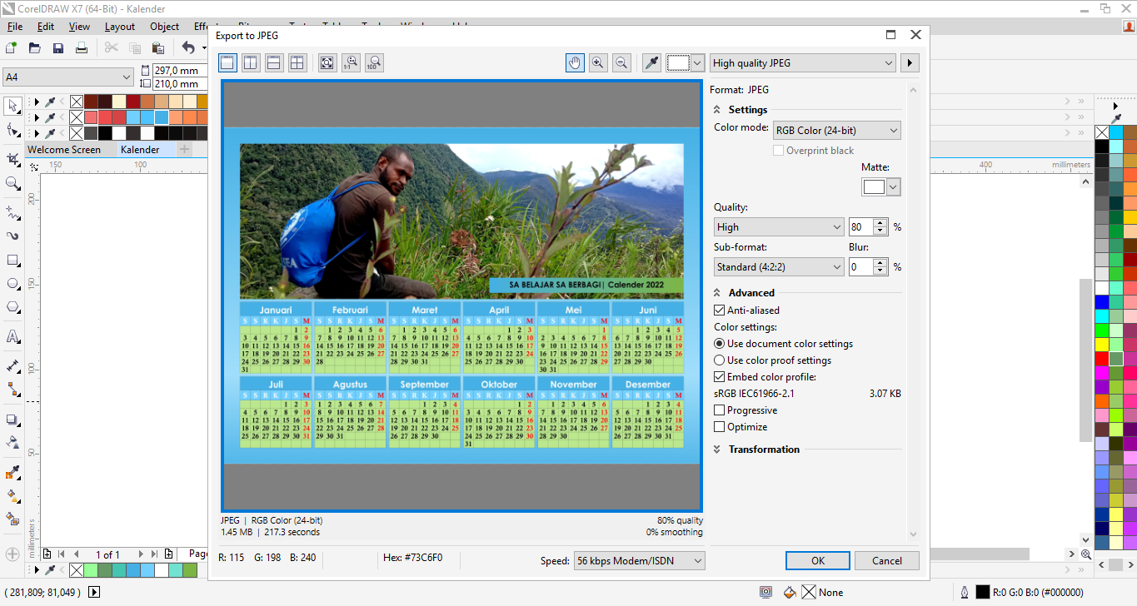1137x606 pixels.
Task: Select the Polygon tool in toolbox
Action: [x=12, y=307]
